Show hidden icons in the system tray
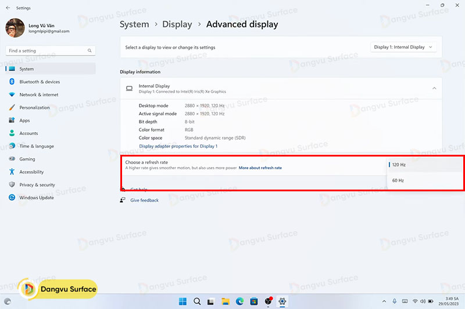465x309 pixels. tap(384, 301)
